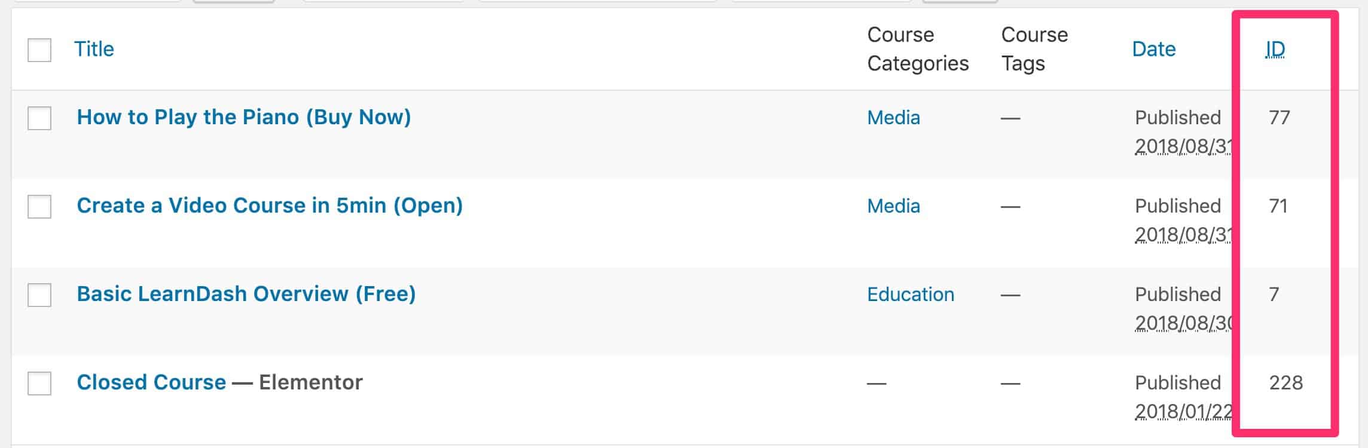Check the Create a Video Course in 5min row
1368x448 pixels.
pyautogui.click(x=39, y=205)
